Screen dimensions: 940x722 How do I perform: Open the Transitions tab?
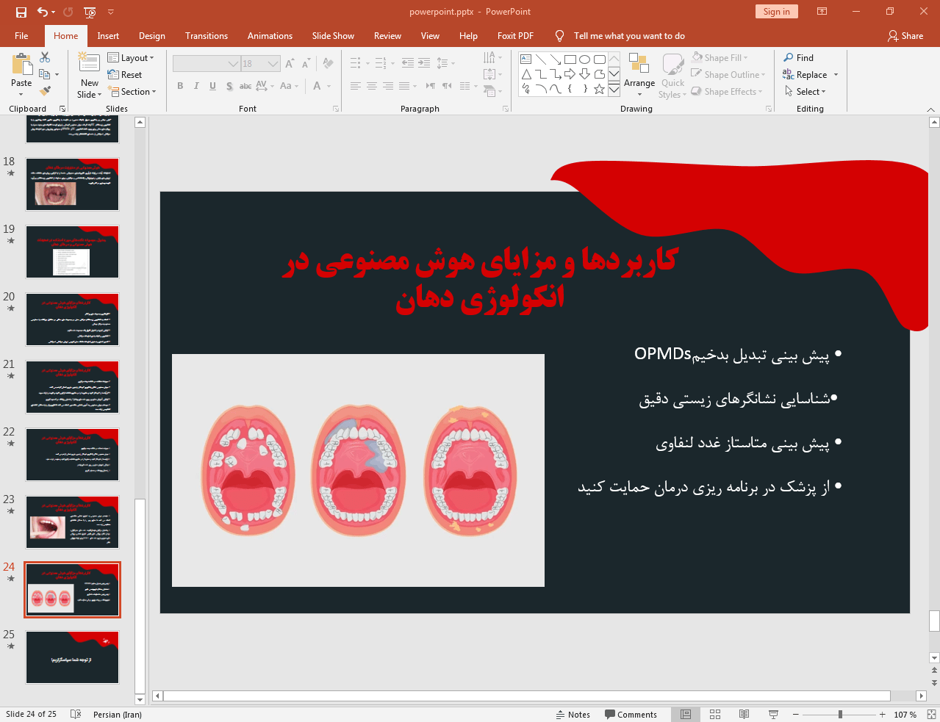207,35
